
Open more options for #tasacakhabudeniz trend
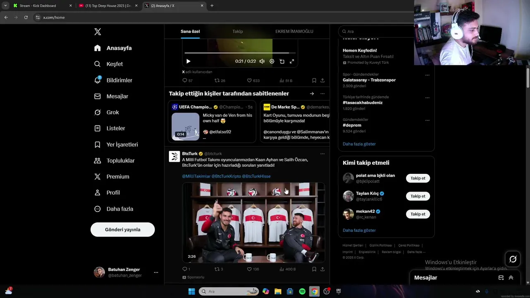pos(427,98)
